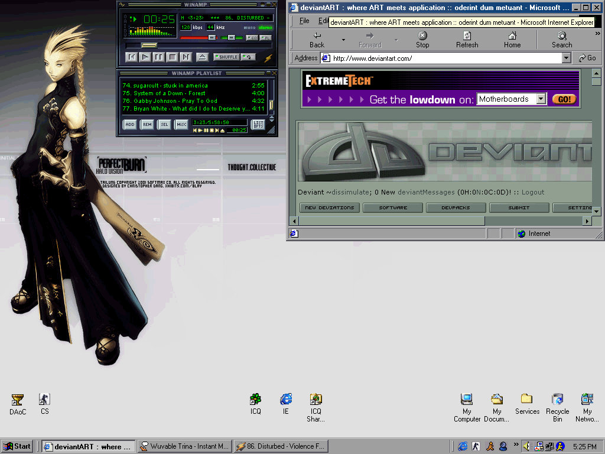Viewport: 605px width, 454px height.
Task: Open SUBMIT tab on deviantART
Action: pyautogui.click(x=519, y=207)
